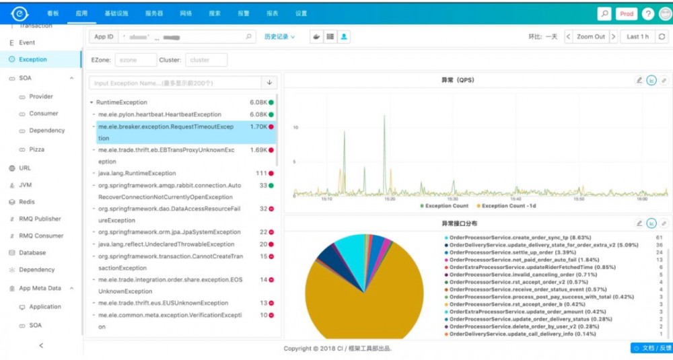The width and height of the screenshot is (673, 360).
Task: Click the link icon on 异常 (QPS) panel
Action: [664, 80]
